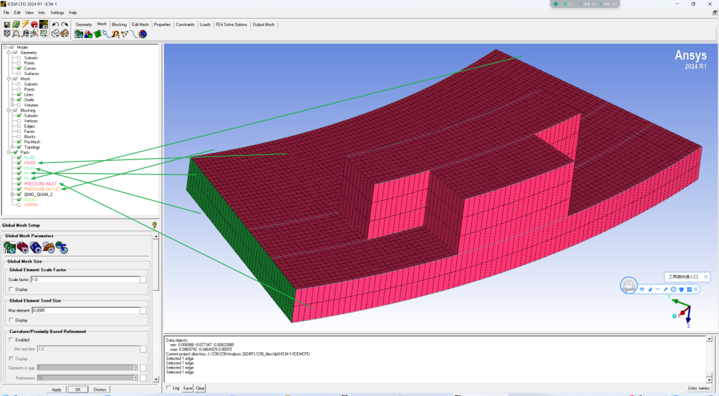Click the Measure Distance icon
Viewport: 719px width, 396px height.
[x=25, y=34]
